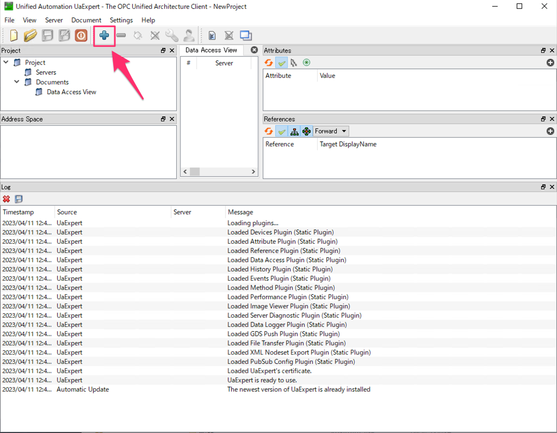
Task: Change the logged-in user via the person icon
Action: 189,35
